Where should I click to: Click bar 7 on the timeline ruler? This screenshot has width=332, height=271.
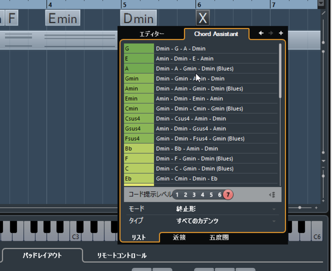click(273, 5)
